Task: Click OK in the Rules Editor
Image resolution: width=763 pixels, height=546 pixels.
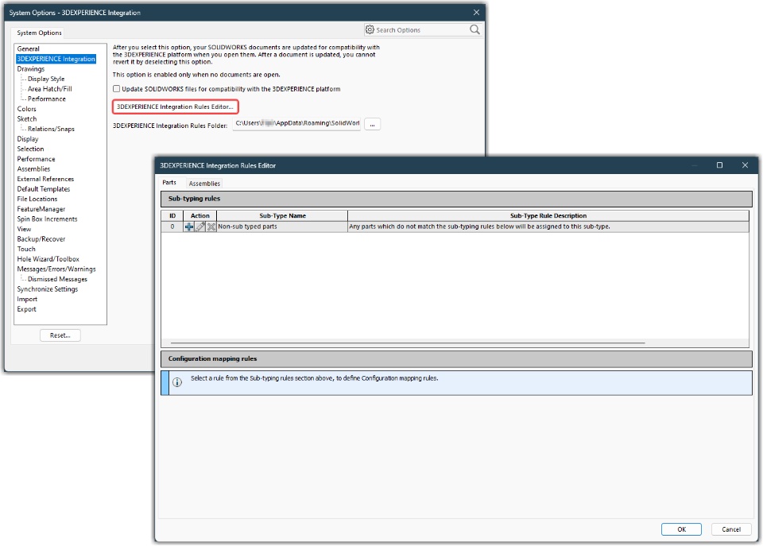Action: 681,529
